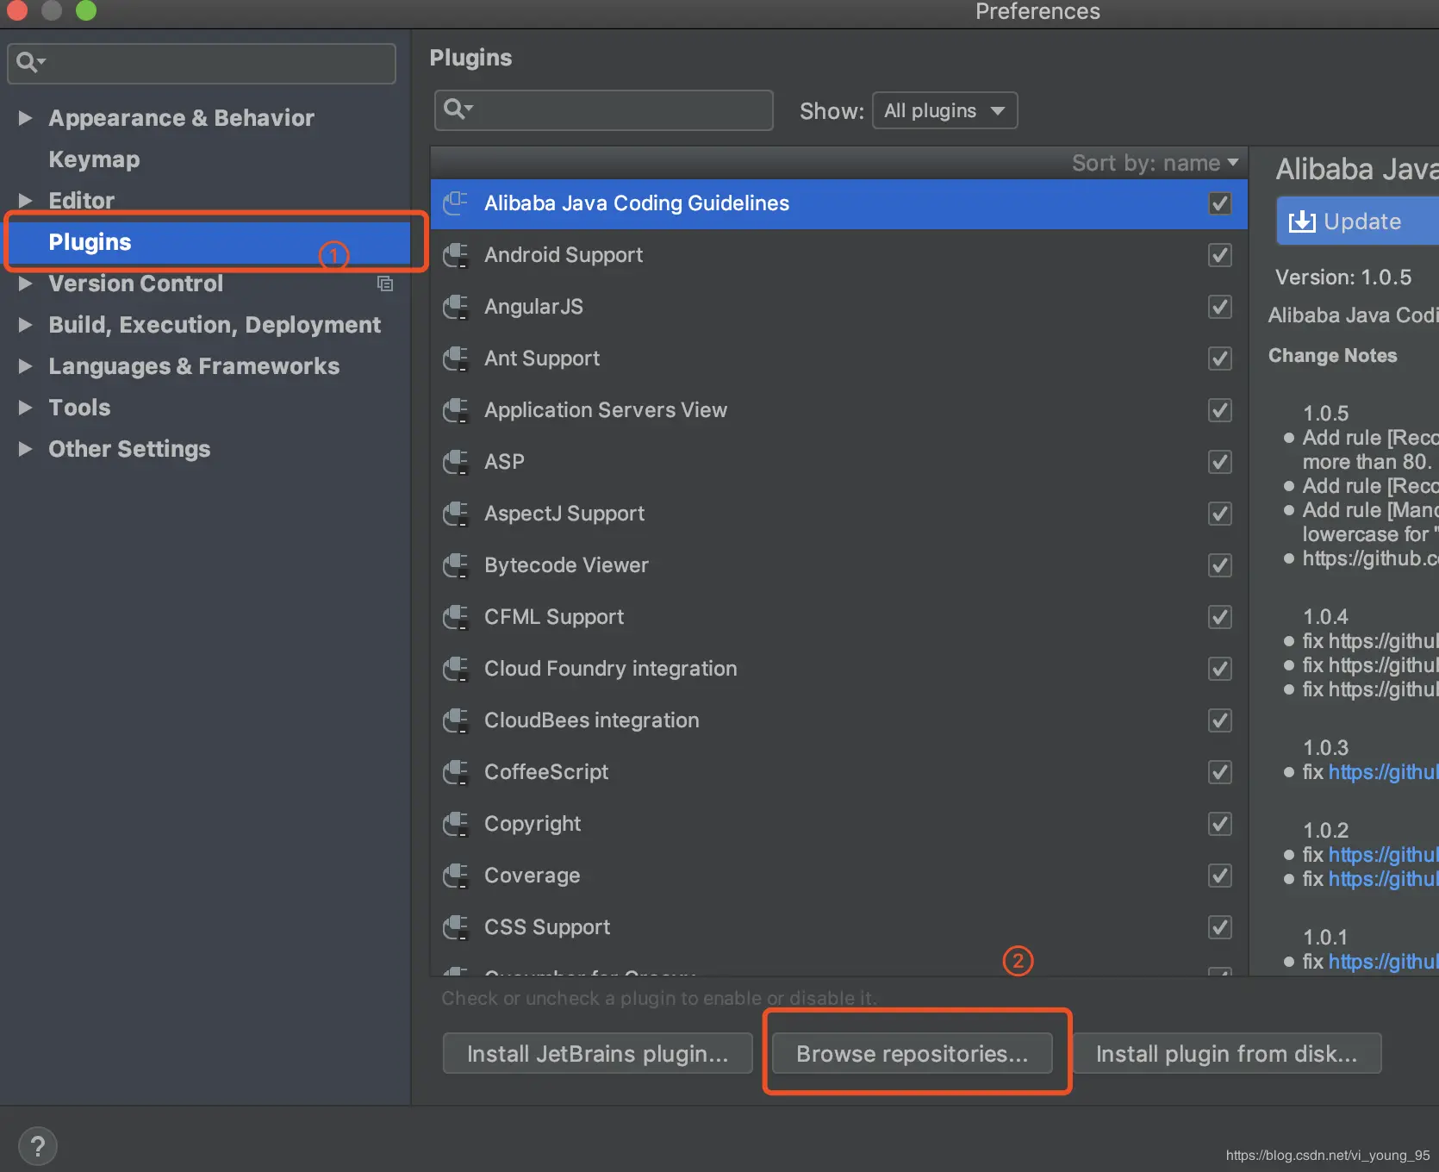Click the plugin icon next to AngularJS
1439x1172 pixels.
pos(456,307)
